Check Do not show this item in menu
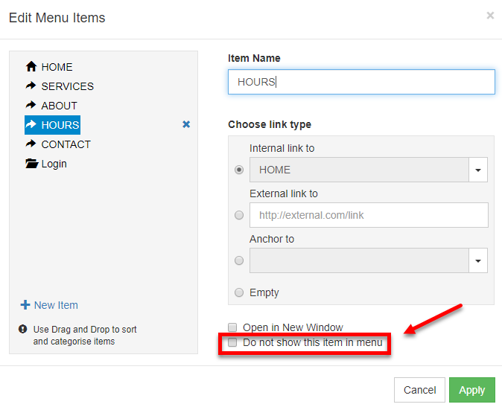 click(x=232, y=343)
